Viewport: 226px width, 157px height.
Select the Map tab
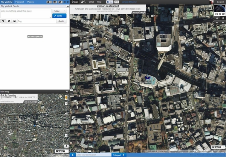(75, 2)
